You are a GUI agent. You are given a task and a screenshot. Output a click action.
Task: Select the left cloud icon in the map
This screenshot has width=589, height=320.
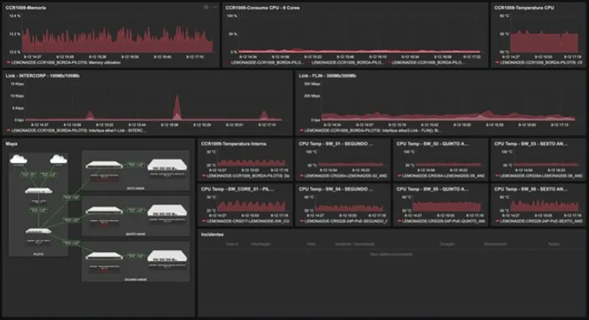pos(19,160)
